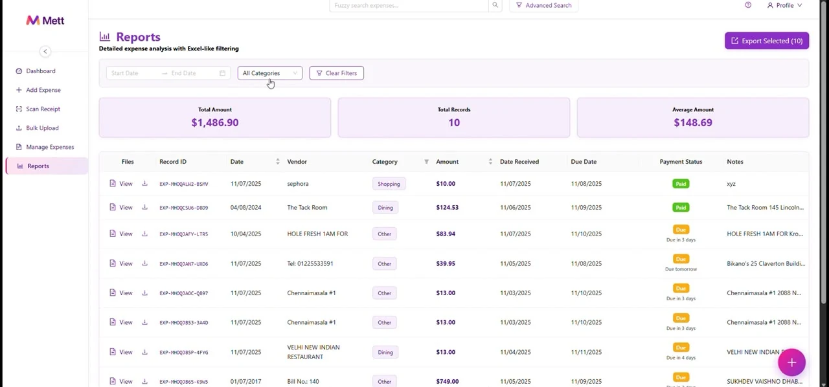Click the Vendor column header
Viewport: 829px width, 387px height.
(x=297, y=162)
